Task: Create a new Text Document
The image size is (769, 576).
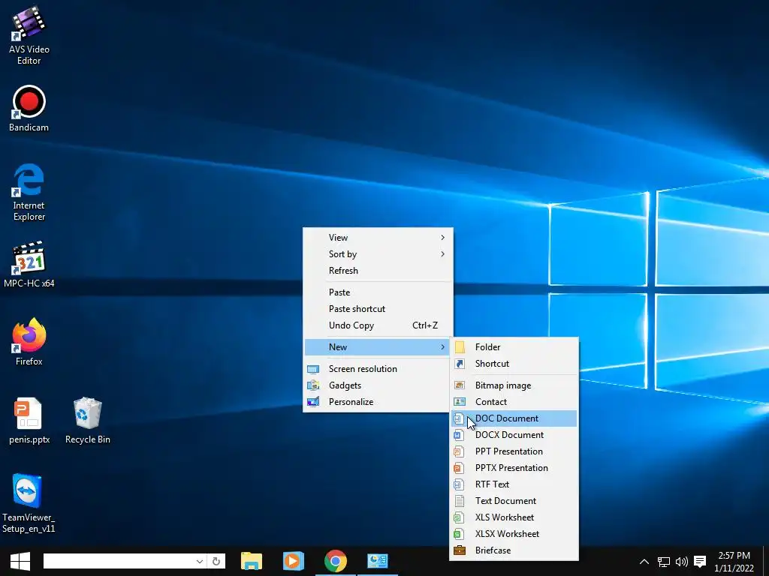Action: (x=514, y=501)
